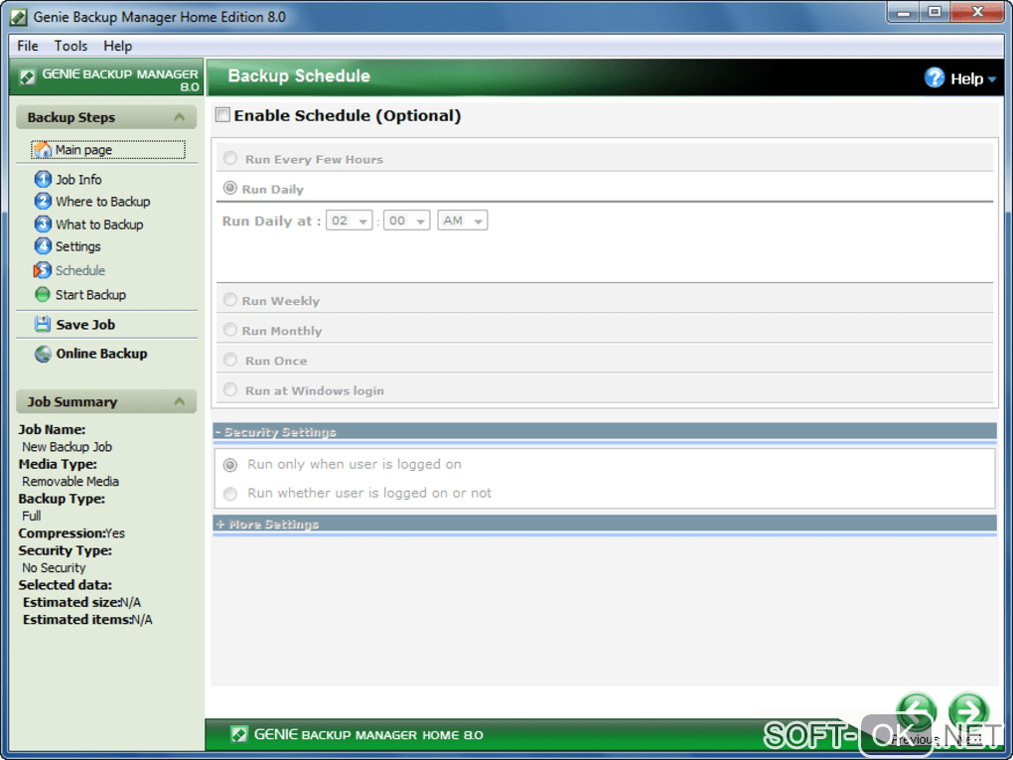The height and width of the screenshot is (760, 1013).
Task: Click the Job Info step 1 icon
Action: coord(43,179)
